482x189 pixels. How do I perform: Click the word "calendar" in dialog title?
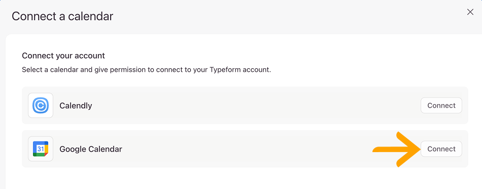[90, 16]
